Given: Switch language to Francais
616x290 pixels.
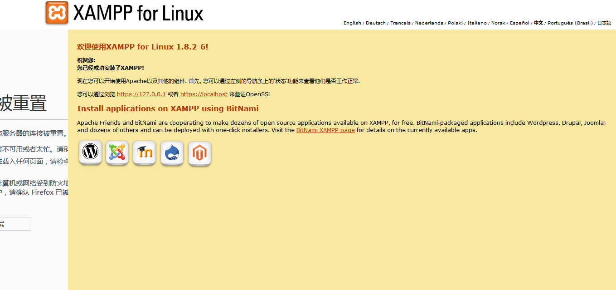Looking at the screenshot, I should tap(400, 23).
